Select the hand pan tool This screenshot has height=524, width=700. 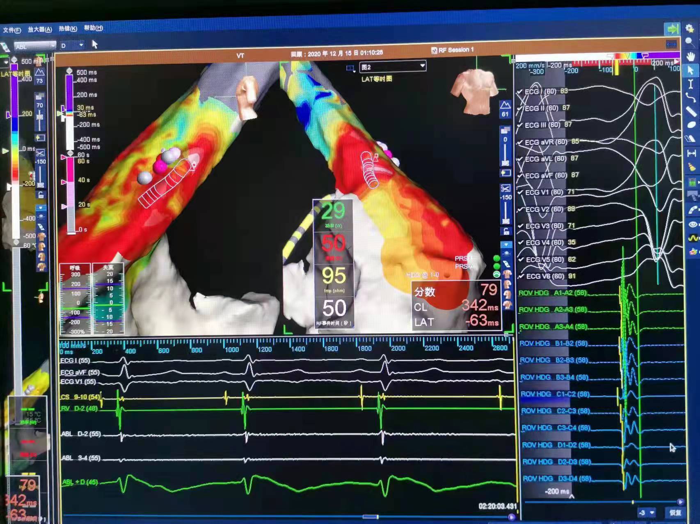coord(690,56)
